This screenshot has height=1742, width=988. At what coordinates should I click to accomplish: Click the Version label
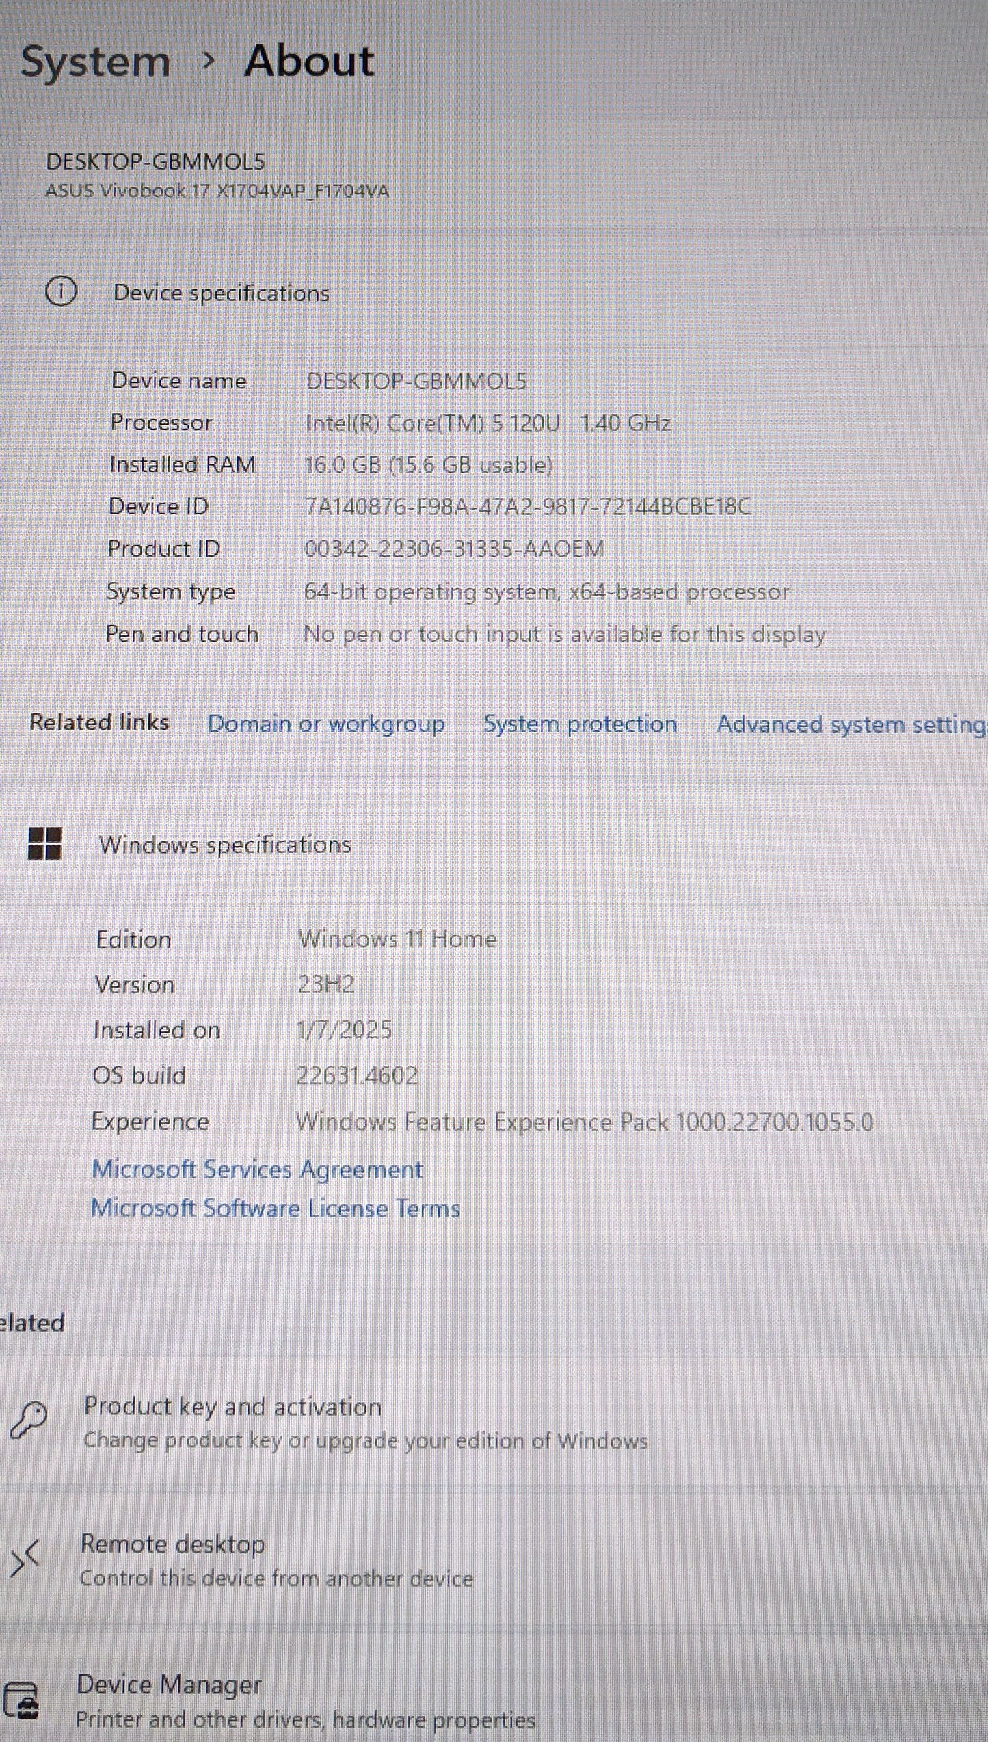click(x=135, y=984)
